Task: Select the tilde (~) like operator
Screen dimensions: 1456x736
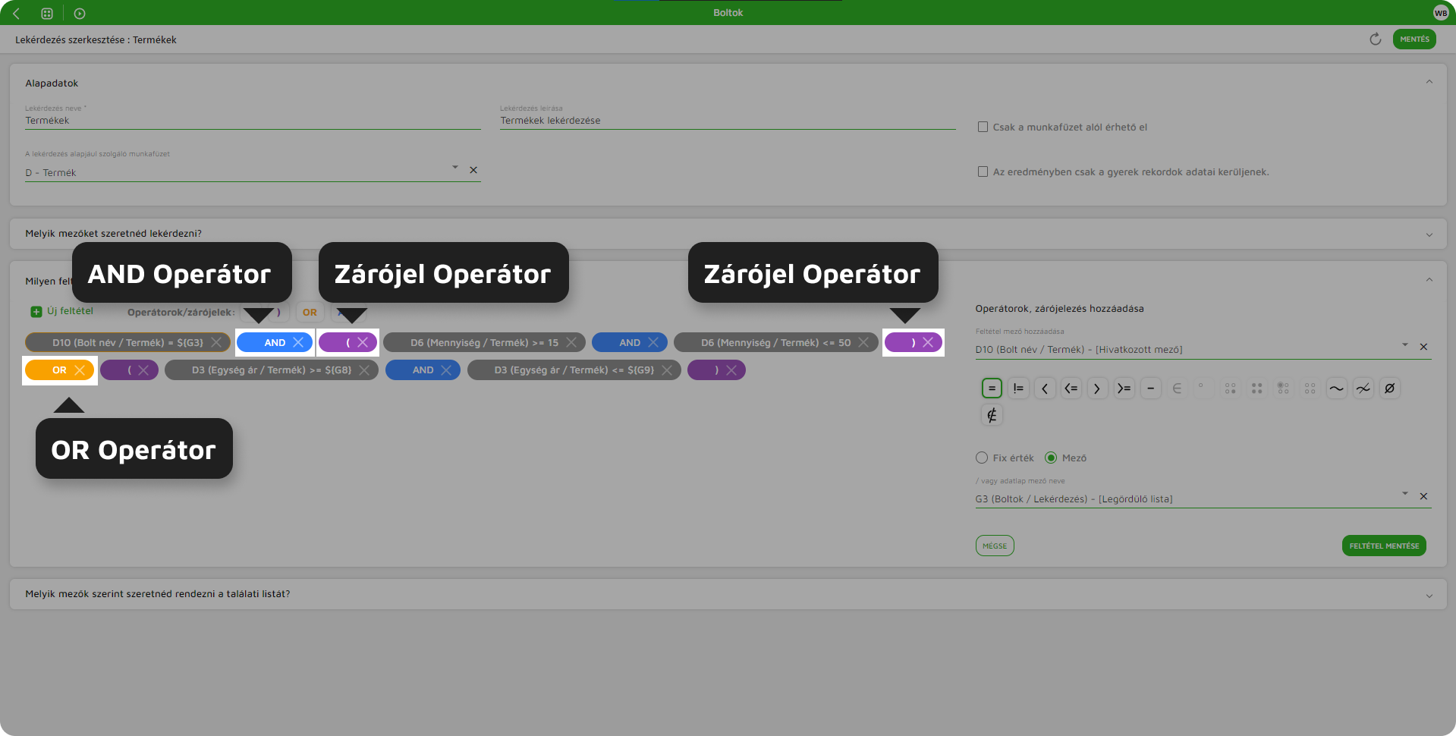Action: 1336,388
